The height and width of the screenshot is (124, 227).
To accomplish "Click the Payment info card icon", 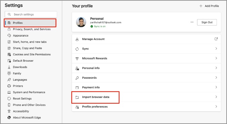I will point(77,87).
